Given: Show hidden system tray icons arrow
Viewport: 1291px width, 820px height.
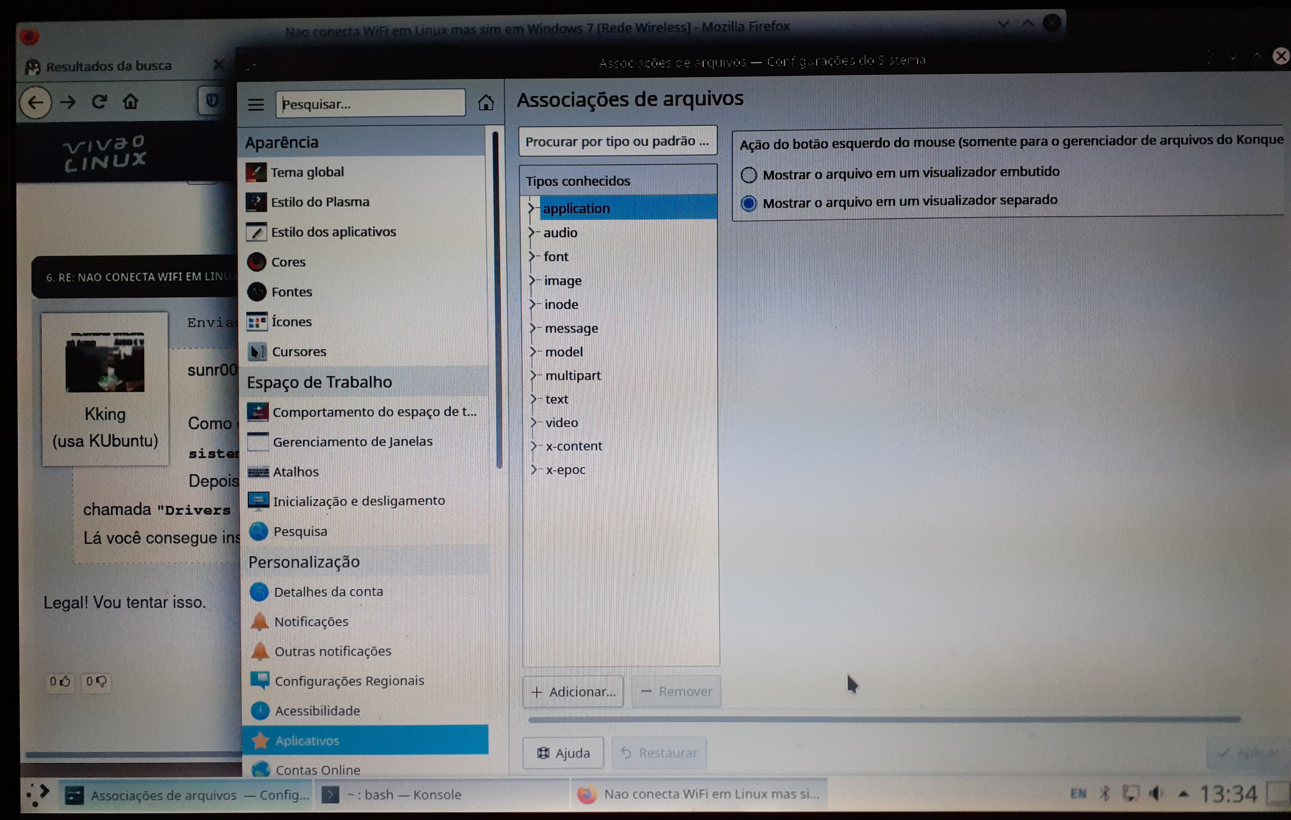Looking at the screenshot, I should (1183, 794).
